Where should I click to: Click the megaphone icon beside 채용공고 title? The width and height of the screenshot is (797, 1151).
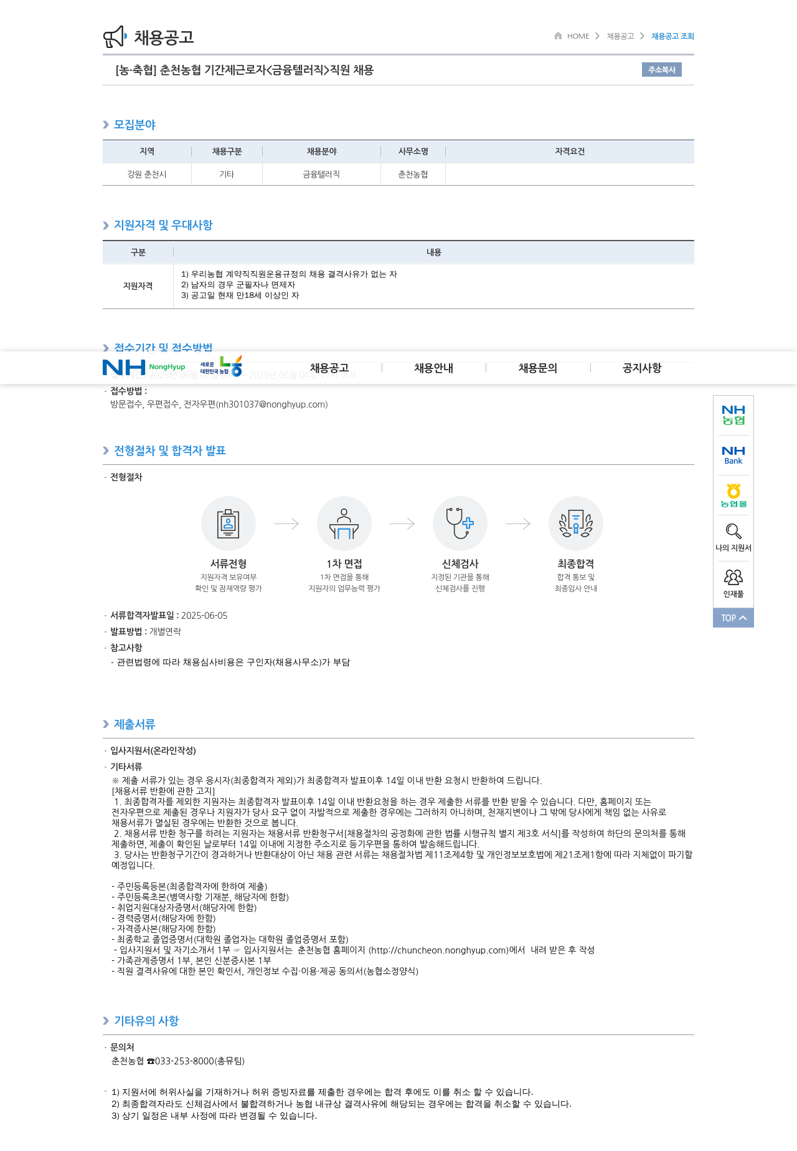(115, 37)
